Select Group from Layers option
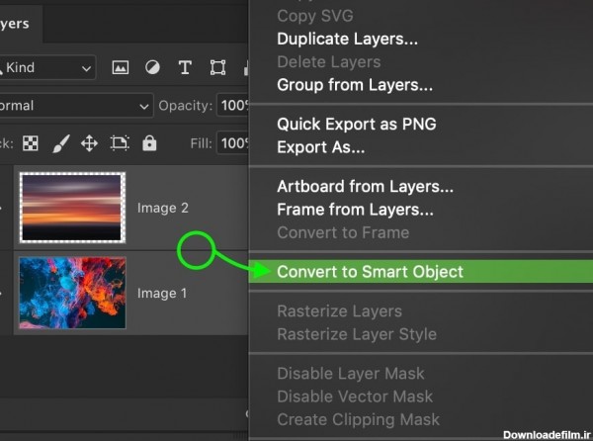Screen dimensions: 593x441 coord(354,85)
